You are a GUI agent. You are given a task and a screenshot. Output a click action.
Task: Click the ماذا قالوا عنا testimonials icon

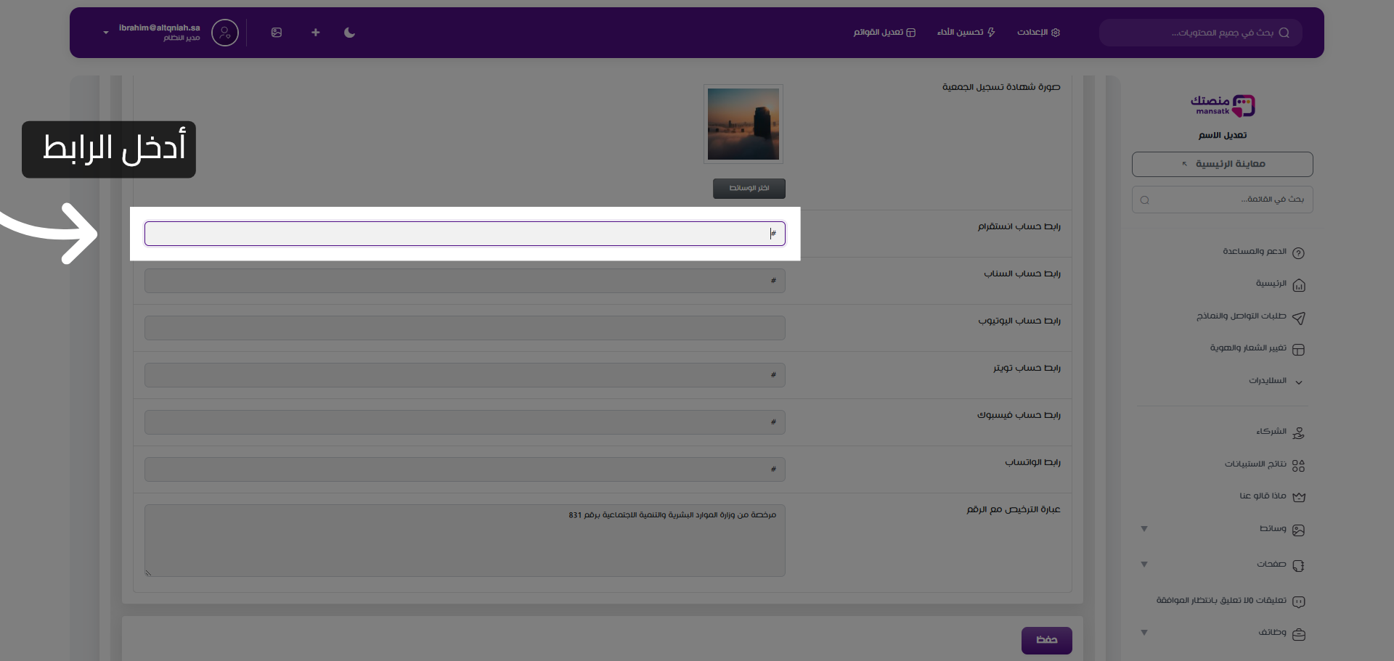coord(1300,497)
